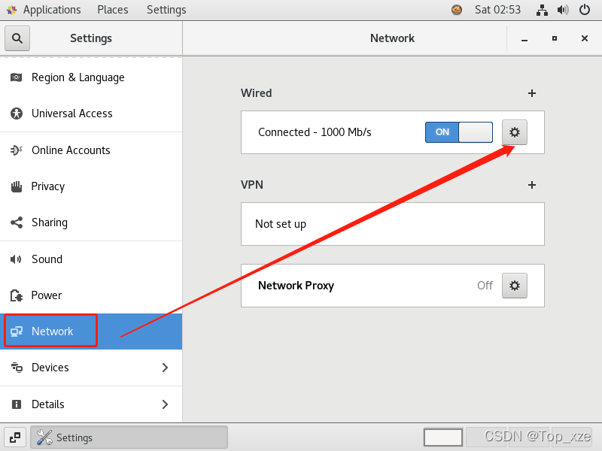Maximize the Settings window

click(555, 38)
